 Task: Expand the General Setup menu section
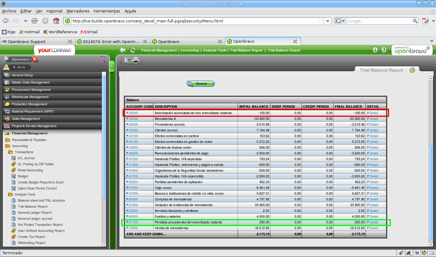pyautogui.click(x=22, y=75)
